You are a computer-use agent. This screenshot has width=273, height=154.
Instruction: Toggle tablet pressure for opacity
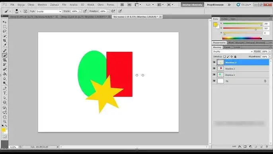(x=85, y=11)
